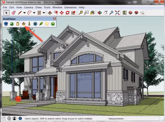
Task: Click the Select arrow tool
Action: [x=6, y=13]
